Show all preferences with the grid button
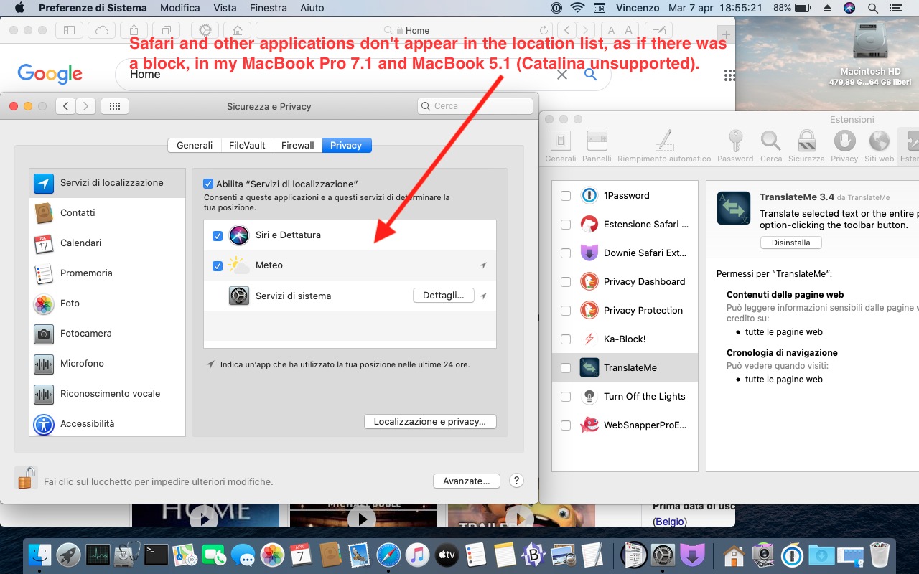This screenshot has height=574, width=919. 115,106
